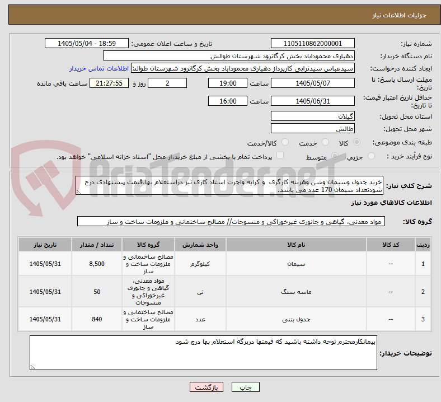Click the واحد شمارش column header
Viewport: 441px width, 402px height.
point(200,245)
